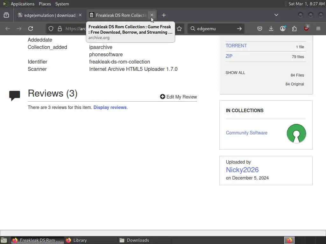Viewport: 326px width, 244px height.
Task: Open TORRENT download option
Action: tap(236, 46)
